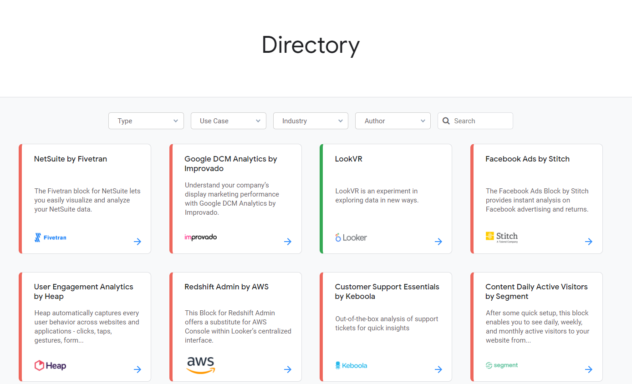Image resolution: width=632 pixels, height=384 pixels.
Task: Open Facebook Ads by Stitch title
Action: coord(527,159)
